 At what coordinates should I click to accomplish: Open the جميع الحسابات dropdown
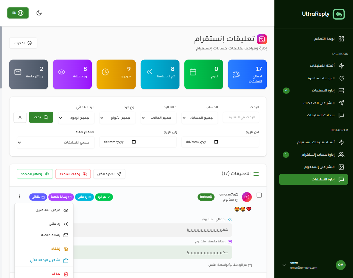pos(199,118)
